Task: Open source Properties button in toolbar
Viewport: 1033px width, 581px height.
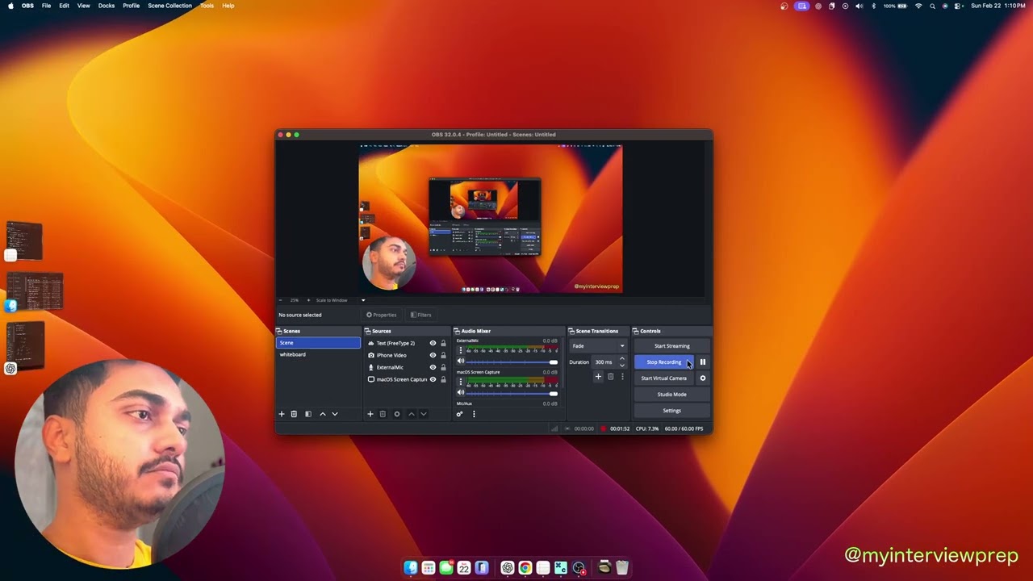Action: click(x=382, y=315)
